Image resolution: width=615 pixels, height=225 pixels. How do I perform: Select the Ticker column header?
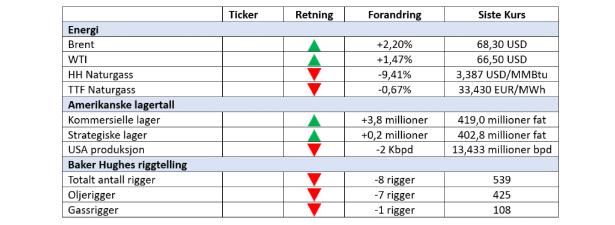click(243, 15)
